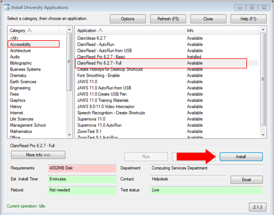Minimize the Install University Applications window
This screenshot has height=215, width=274.
(x=240, y=8)
